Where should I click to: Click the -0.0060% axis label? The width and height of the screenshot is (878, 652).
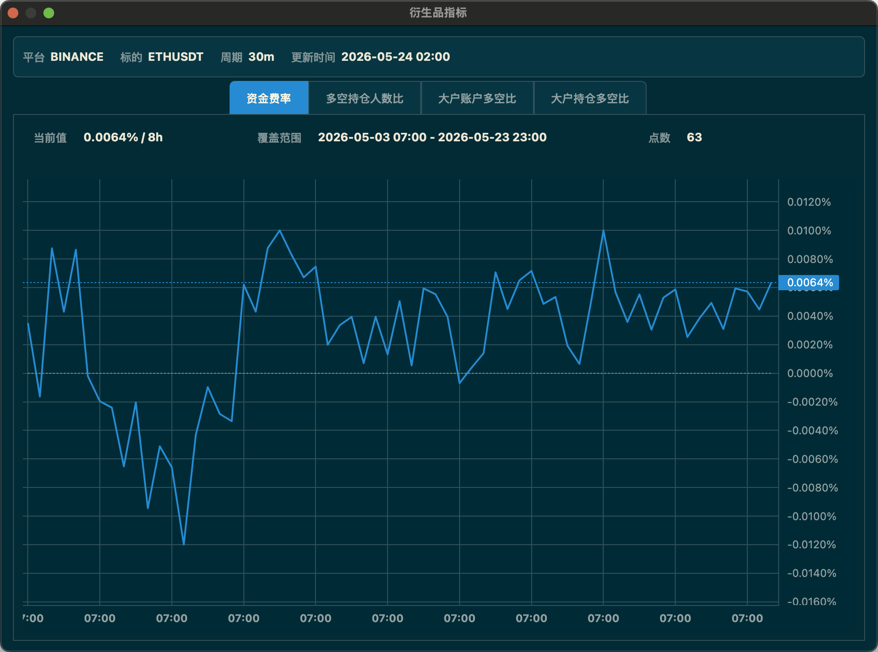[812, 459]
